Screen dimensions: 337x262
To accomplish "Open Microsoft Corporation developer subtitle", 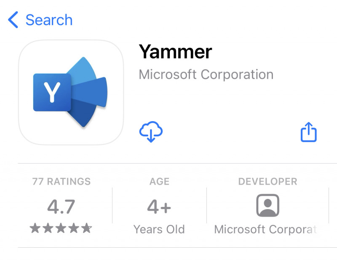I will [206, 74].
